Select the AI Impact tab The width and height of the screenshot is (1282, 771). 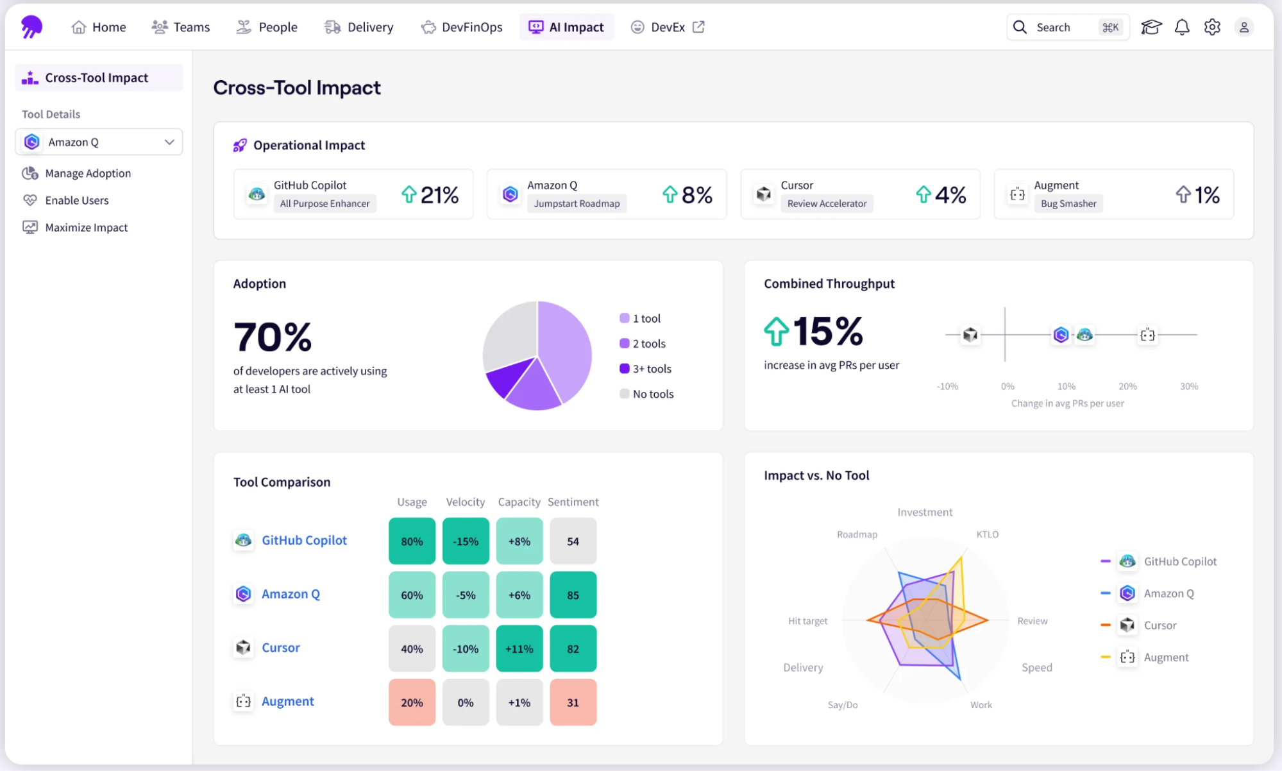tap(566, 27)
